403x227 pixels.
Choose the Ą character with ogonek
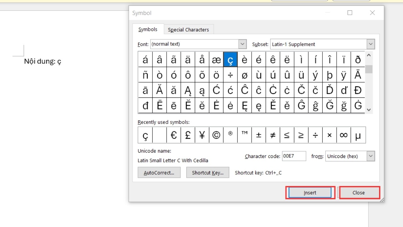(x=188, y=90)
